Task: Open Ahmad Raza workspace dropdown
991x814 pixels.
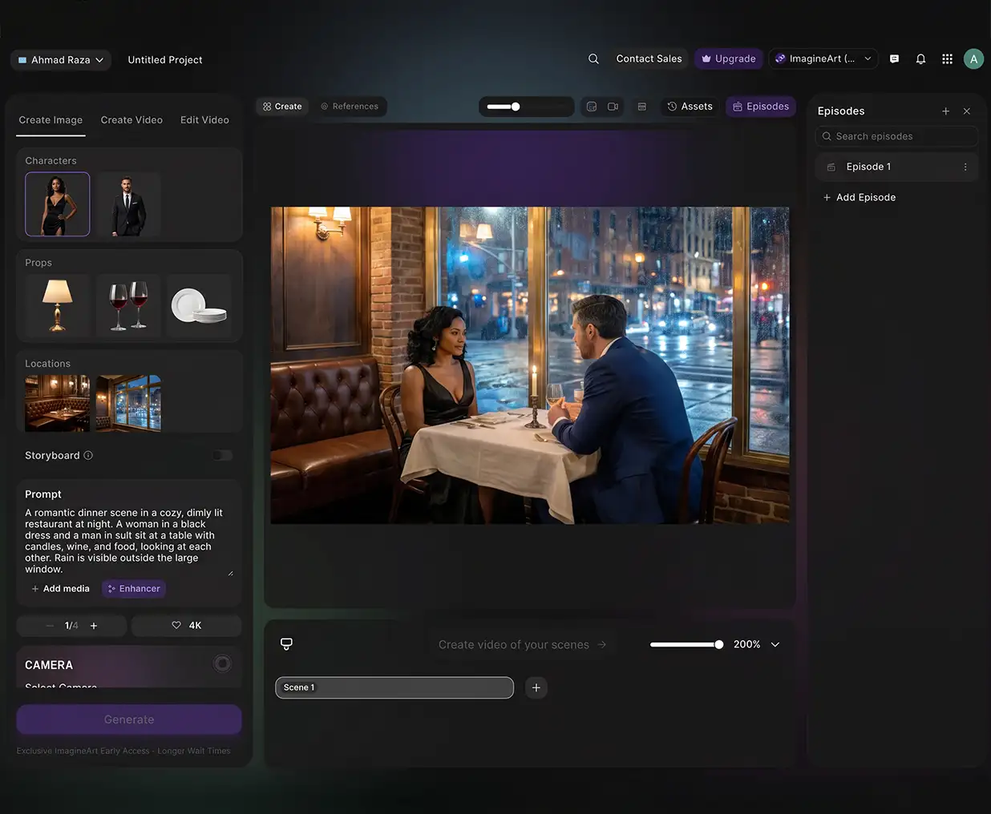Action: click(x=61, y=60)
